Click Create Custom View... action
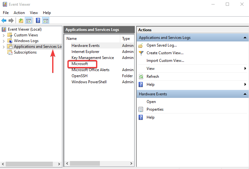This screenshot has width=249, height=169. click(165, 53)
